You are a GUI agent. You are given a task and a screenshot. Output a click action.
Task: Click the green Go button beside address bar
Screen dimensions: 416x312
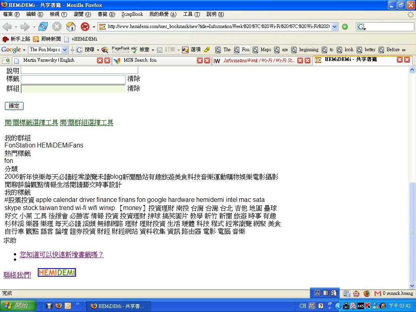point(345,27)
